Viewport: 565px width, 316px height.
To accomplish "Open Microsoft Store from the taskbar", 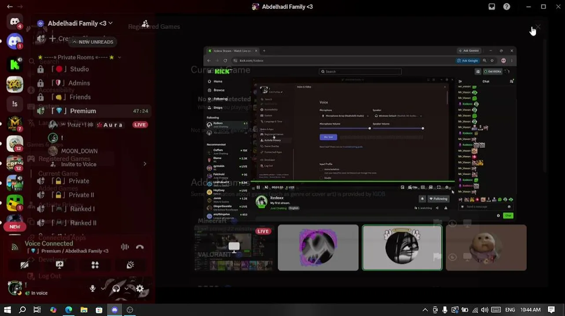I will pos(99,310).
